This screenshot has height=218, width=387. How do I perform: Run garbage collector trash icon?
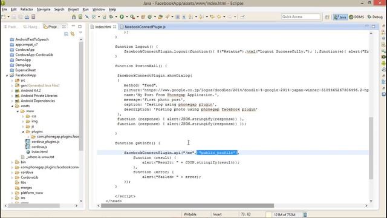click(x=305, y=214)
